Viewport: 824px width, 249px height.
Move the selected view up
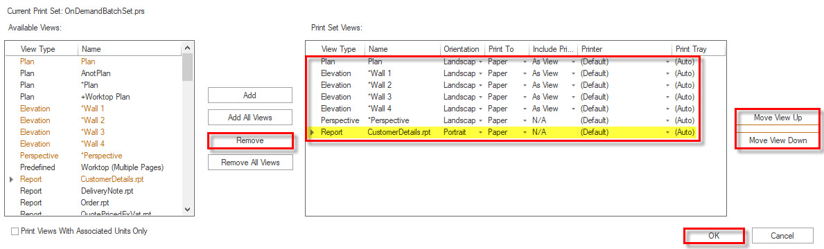point(778,118)
